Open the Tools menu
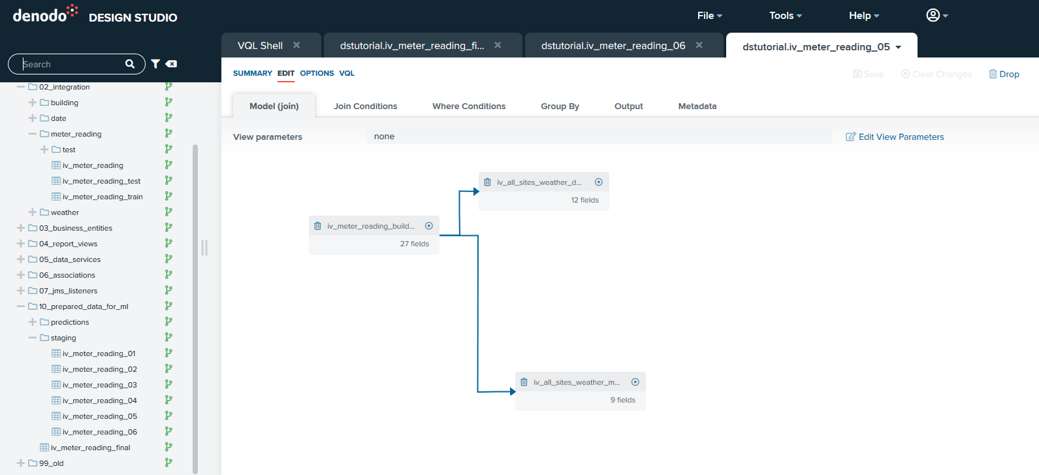Image resolution: width=1039 pixels, height=475 pixels. (x=786, y=16)
